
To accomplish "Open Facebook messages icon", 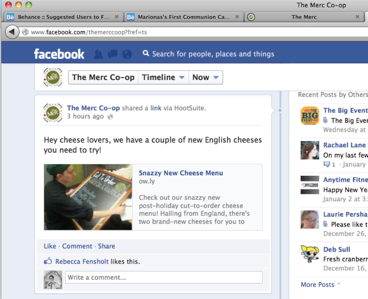I will [112, 54].
